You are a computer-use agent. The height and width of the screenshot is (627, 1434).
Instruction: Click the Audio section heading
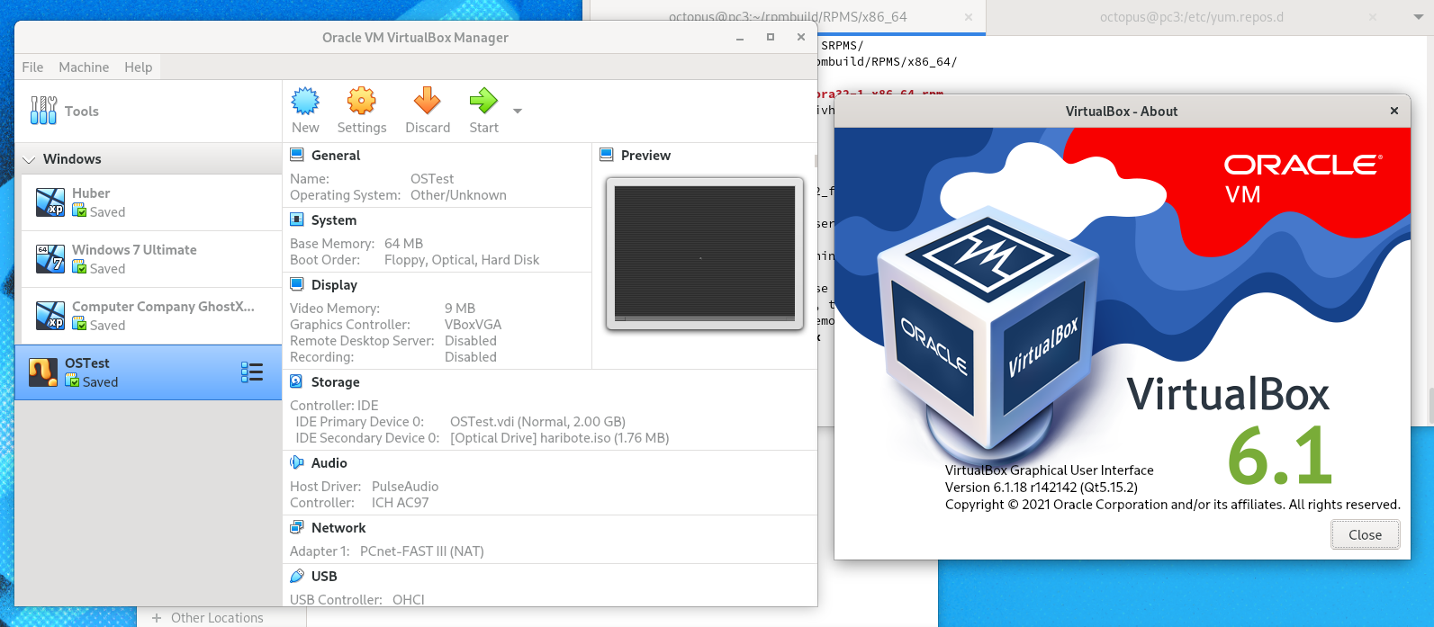(329, 463)
